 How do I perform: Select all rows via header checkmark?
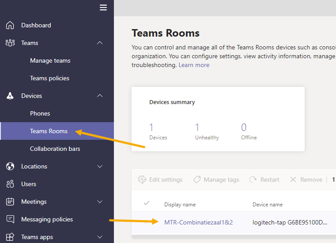pyautogui.click(x=147, y=203)
